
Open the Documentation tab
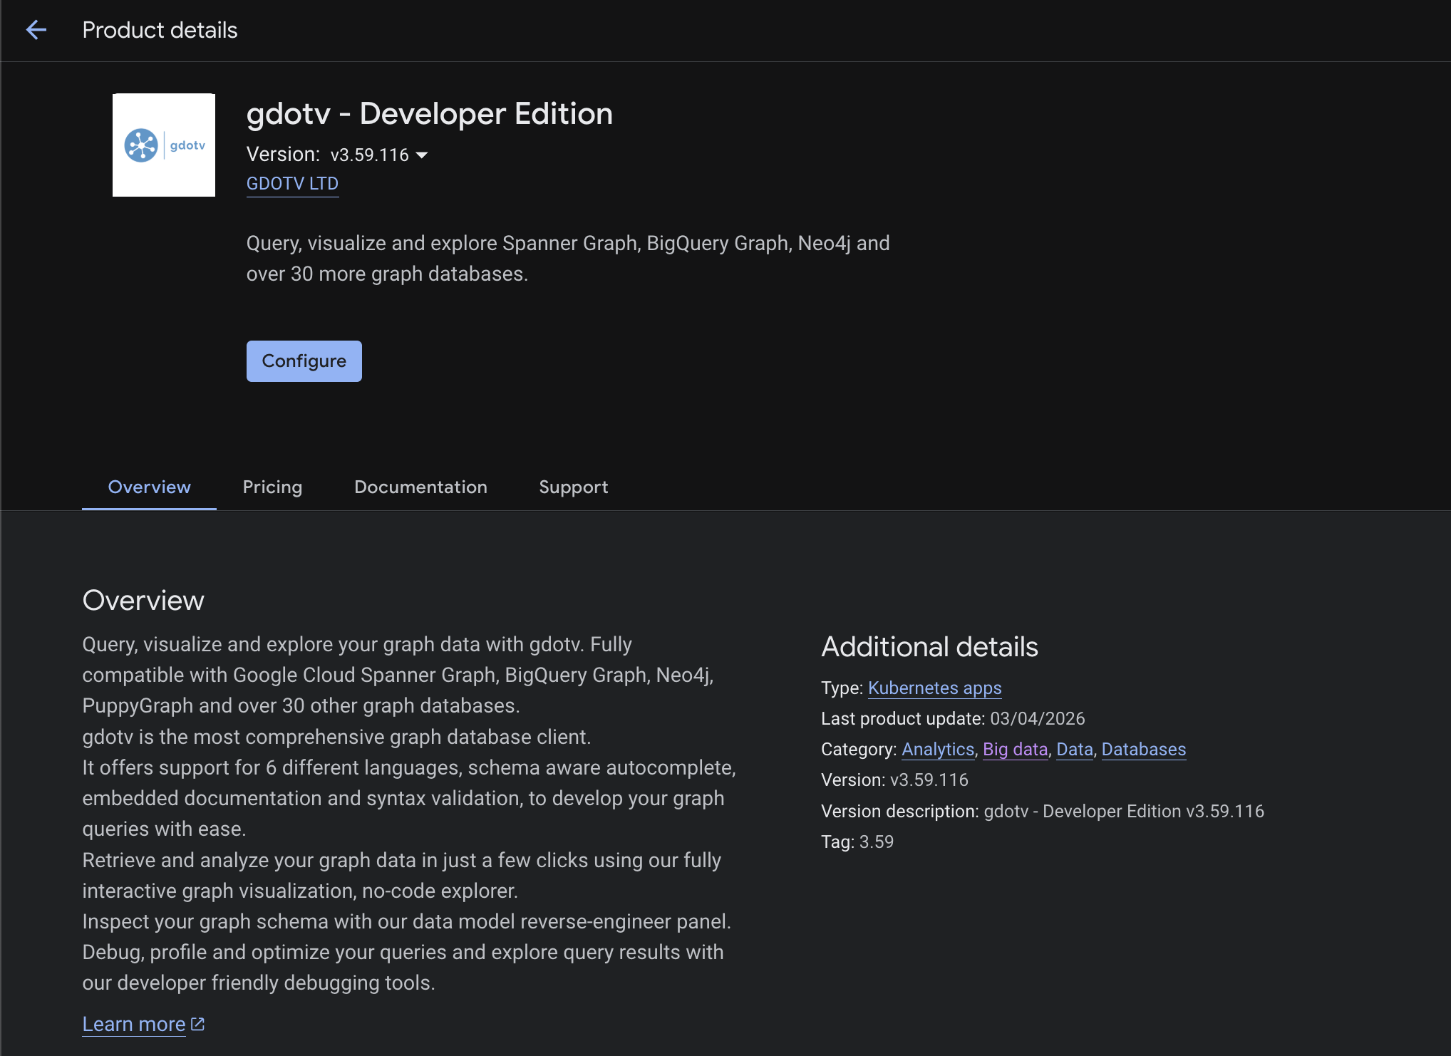(x=420, y=487)
